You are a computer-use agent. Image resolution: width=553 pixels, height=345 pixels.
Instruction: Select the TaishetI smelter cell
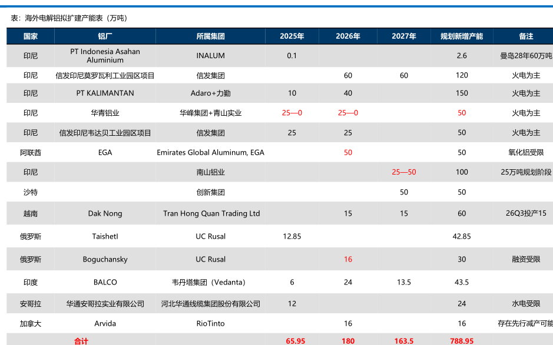(x=105, y=236)
